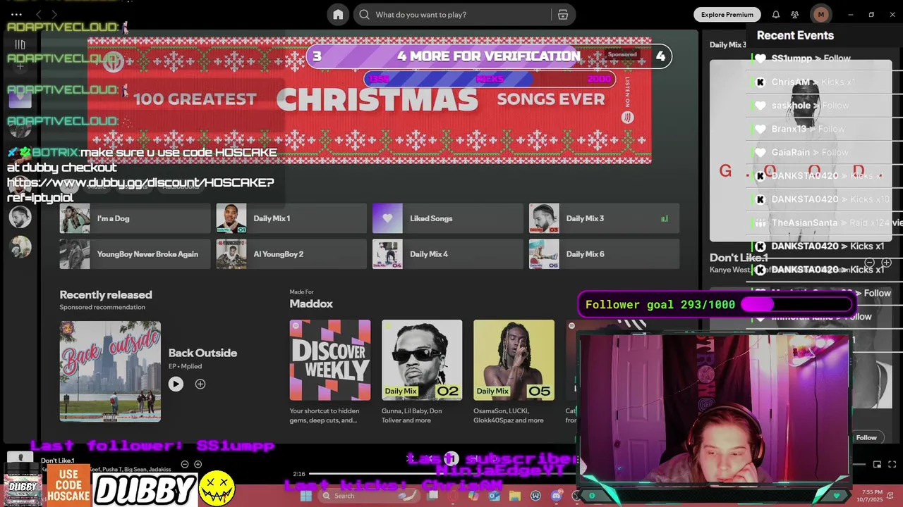The width and height of the screenshot is (903, 507).
Task: Open the Daily Mix 3 card
Action: point(604,218)
